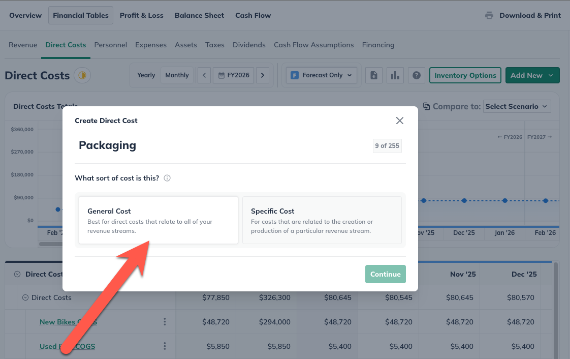Close the Create Direct Cost dialog
Image resolution: width=570 pixels, height=359 pixels.
point(400,121)
